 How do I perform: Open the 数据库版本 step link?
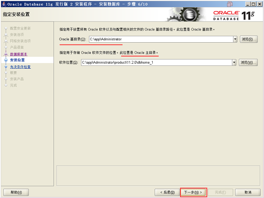tap(19, 54)
